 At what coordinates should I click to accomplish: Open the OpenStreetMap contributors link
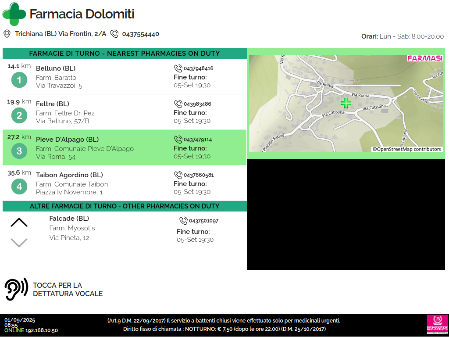click(407, 149)
